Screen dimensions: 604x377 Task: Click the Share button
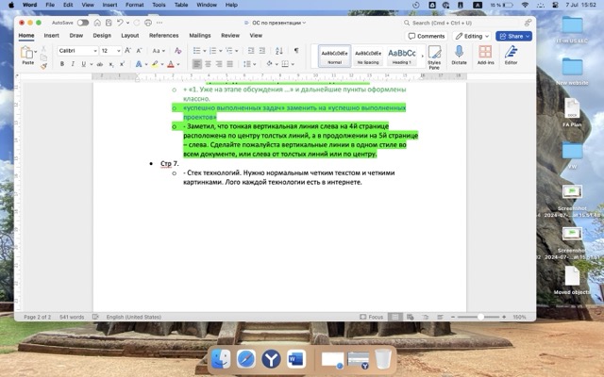pyautogui.click(x=514, y=36)
